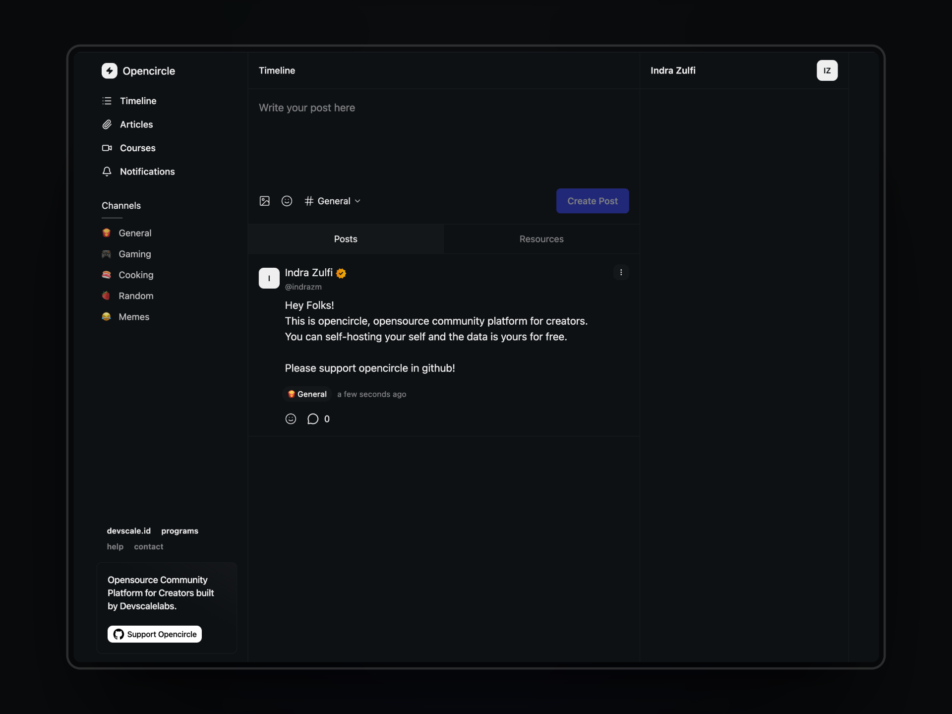Screen dimensions: 952x714
Task: Expand the post options menu
Action: (621, 272)
